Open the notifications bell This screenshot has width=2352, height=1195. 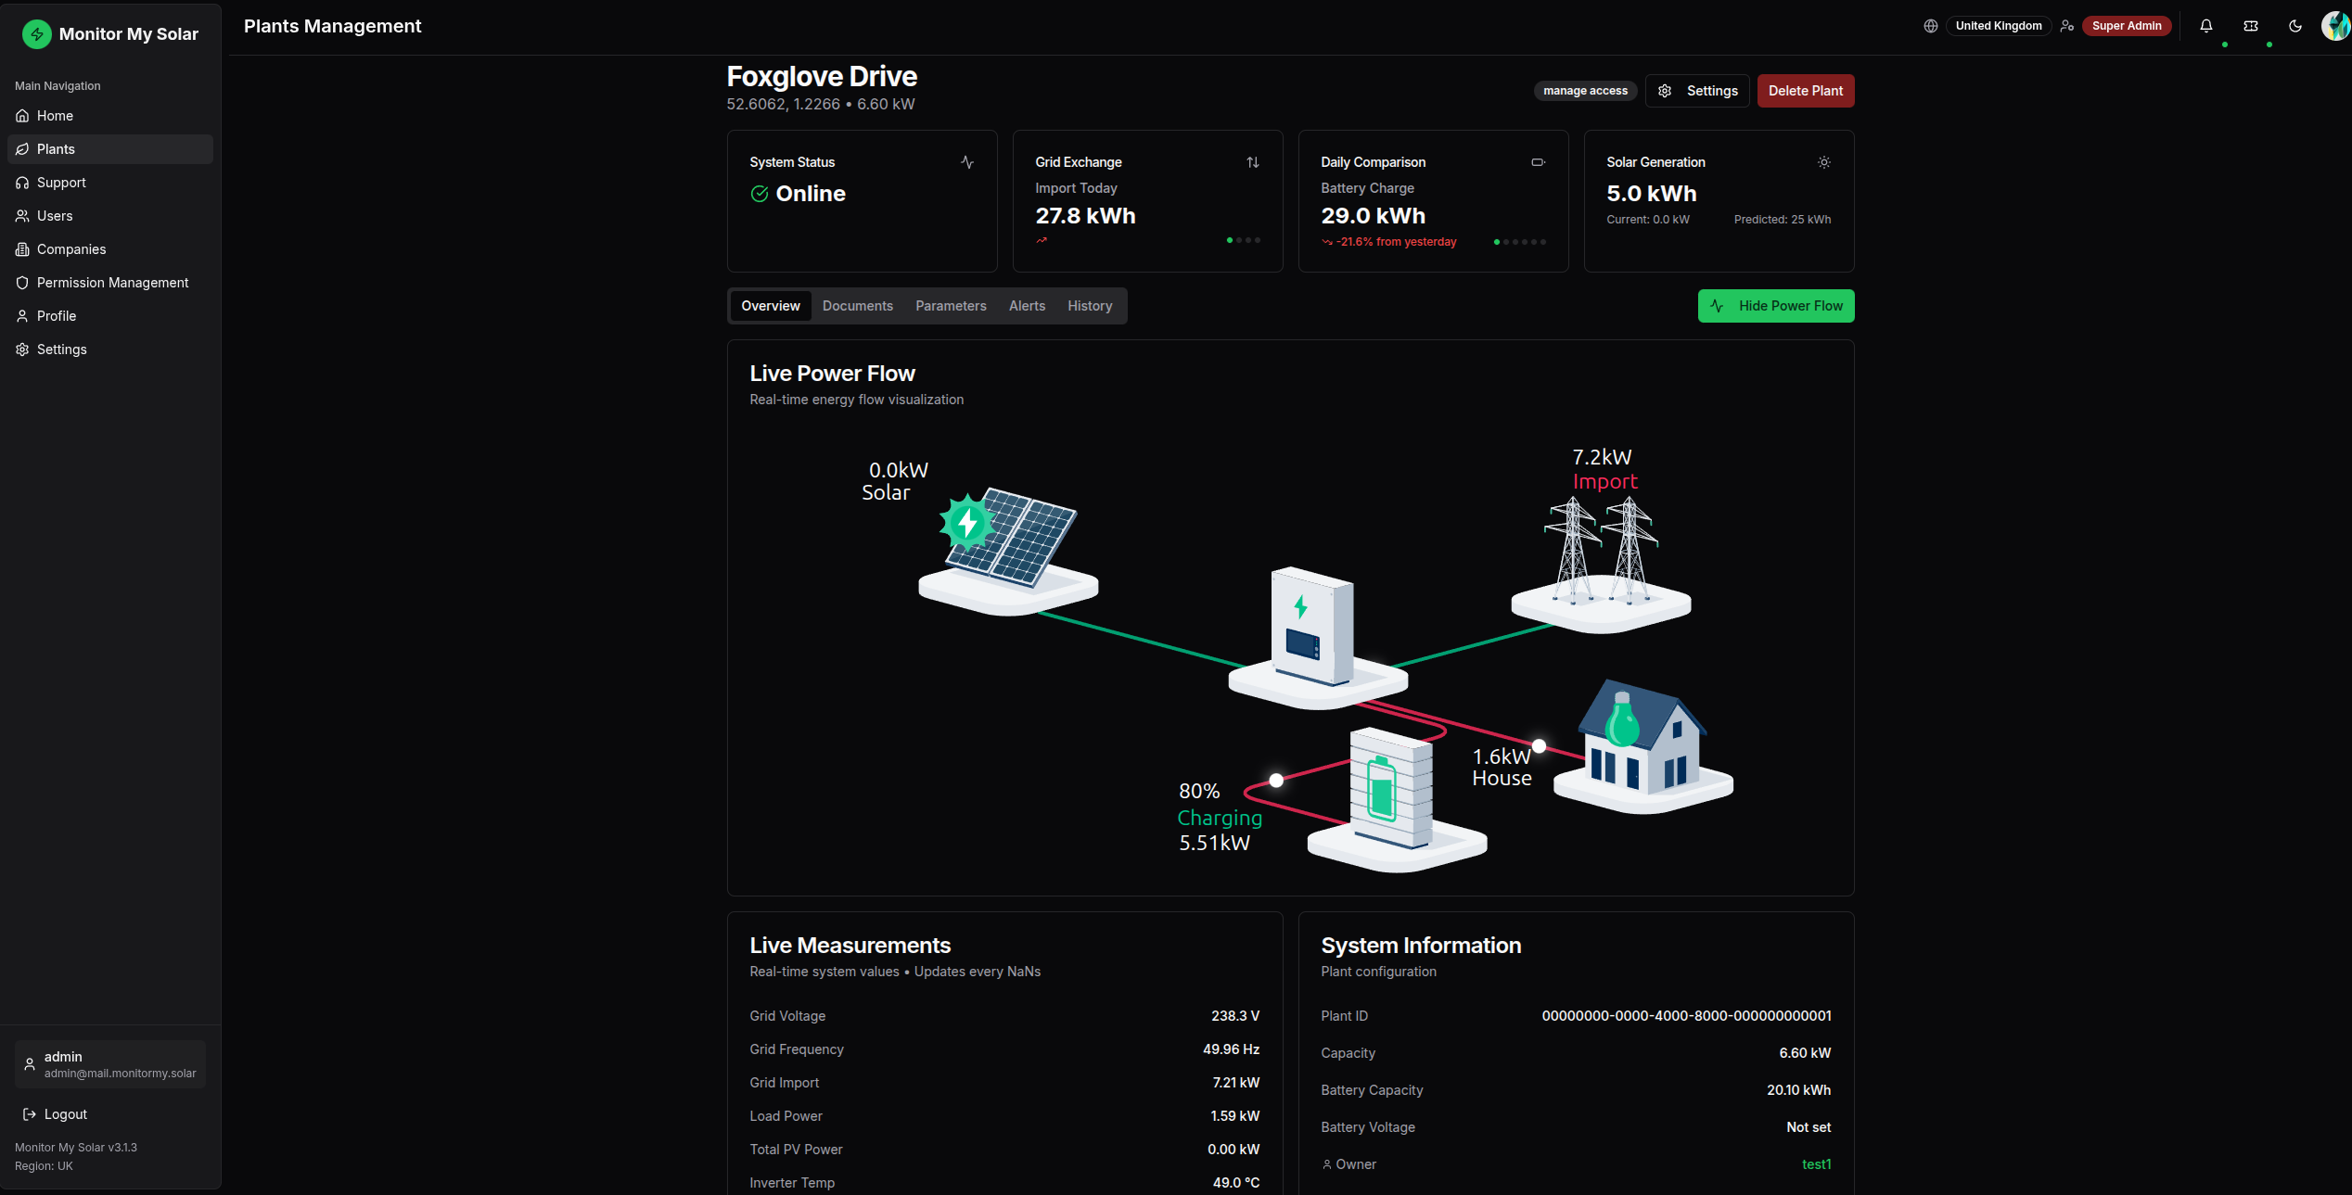pyautogui.click(x=2206, y=26)
